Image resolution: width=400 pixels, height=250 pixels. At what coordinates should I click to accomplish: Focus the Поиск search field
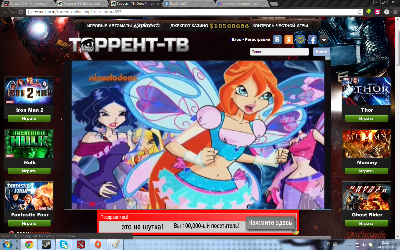[279, 52]
